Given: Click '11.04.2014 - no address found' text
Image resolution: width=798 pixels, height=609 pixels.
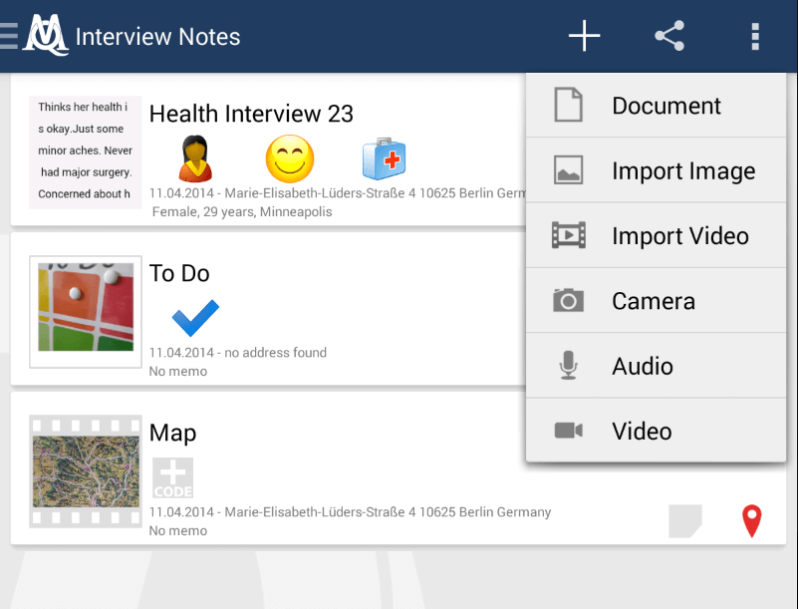Looking at the screenshot, I should [x=238, y=353].
